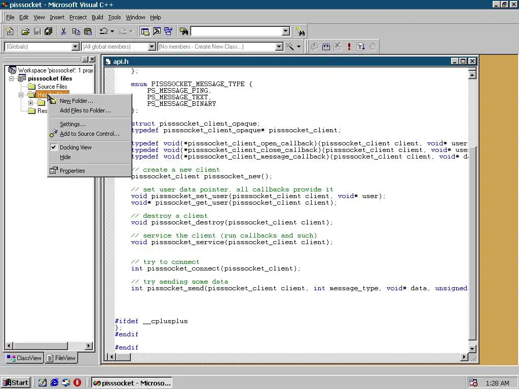Open the Window List icon
Viewport: 519px width, 389px height.
tap(168, 31)
